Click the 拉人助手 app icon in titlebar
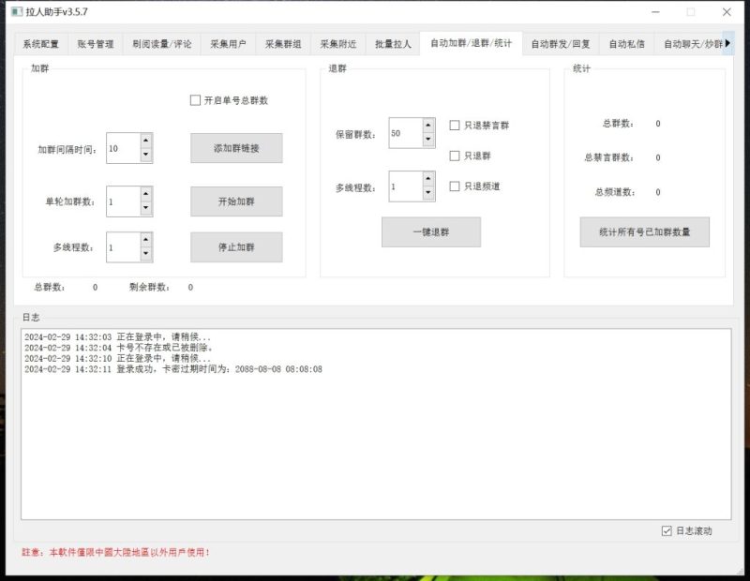The height and width of the screenshot is (581, 750). [x=15, y=12]
